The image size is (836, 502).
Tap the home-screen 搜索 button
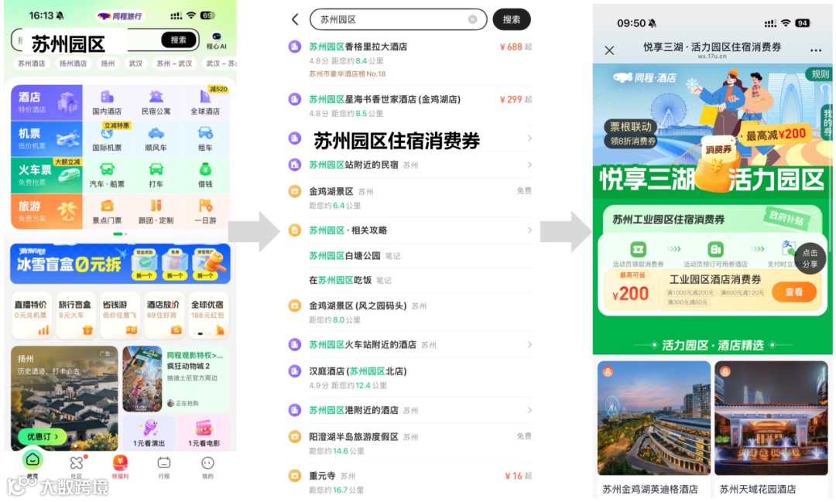point(179,40)
